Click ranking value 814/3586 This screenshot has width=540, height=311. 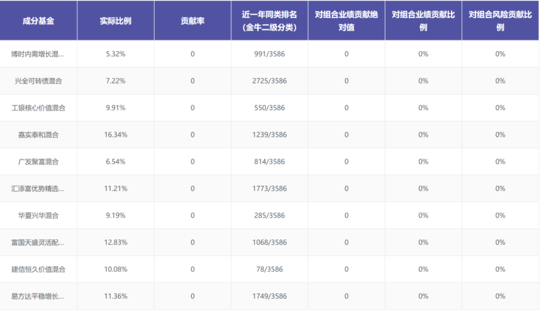(x=270, y=162)
